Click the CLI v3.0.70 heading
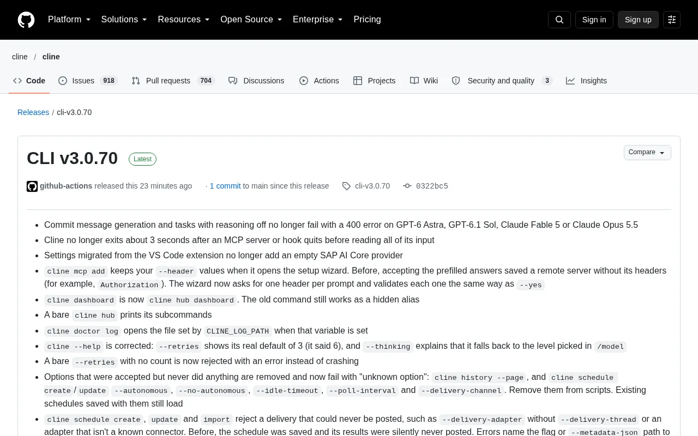Image resolution: width=698 pixels, height=436 pixels. 72,158
